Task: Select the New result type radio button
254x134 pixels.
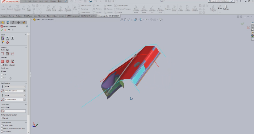Action: 2,71
